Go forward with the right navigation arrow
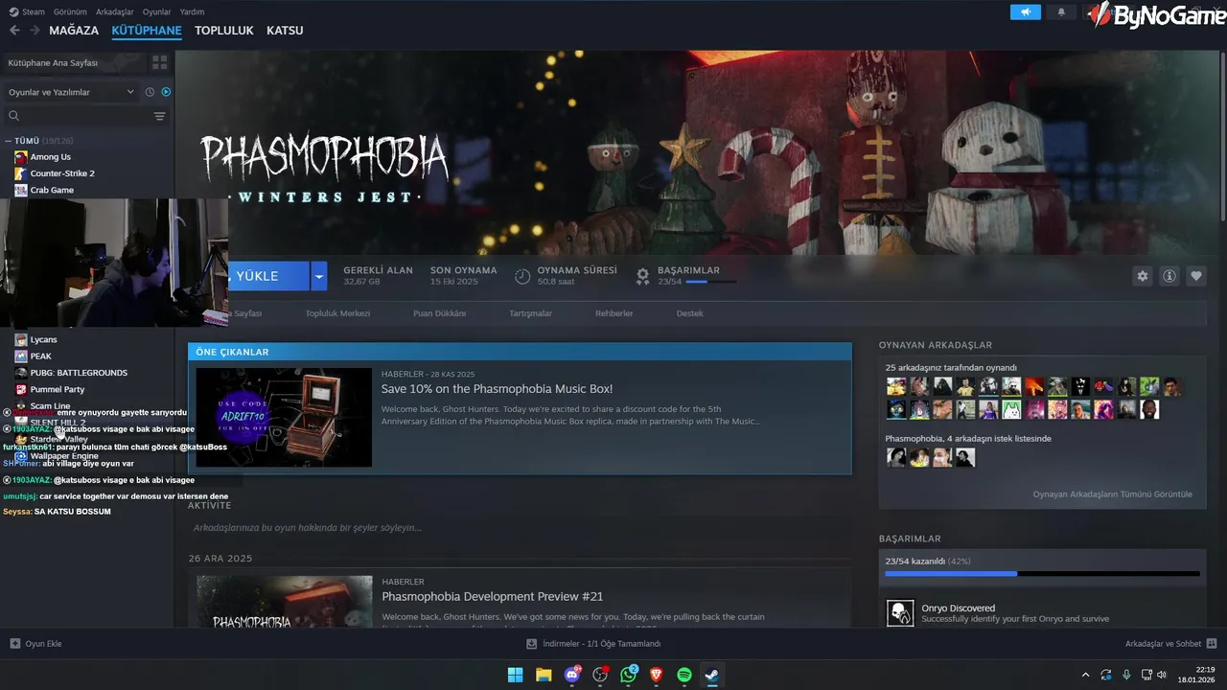 click(x=35, y=31)
